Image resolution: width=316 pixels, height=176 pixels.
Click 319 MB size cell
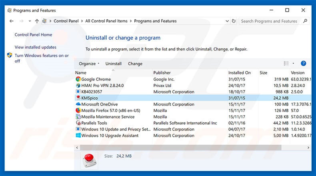pyautogui.click(x=281, y=79)
